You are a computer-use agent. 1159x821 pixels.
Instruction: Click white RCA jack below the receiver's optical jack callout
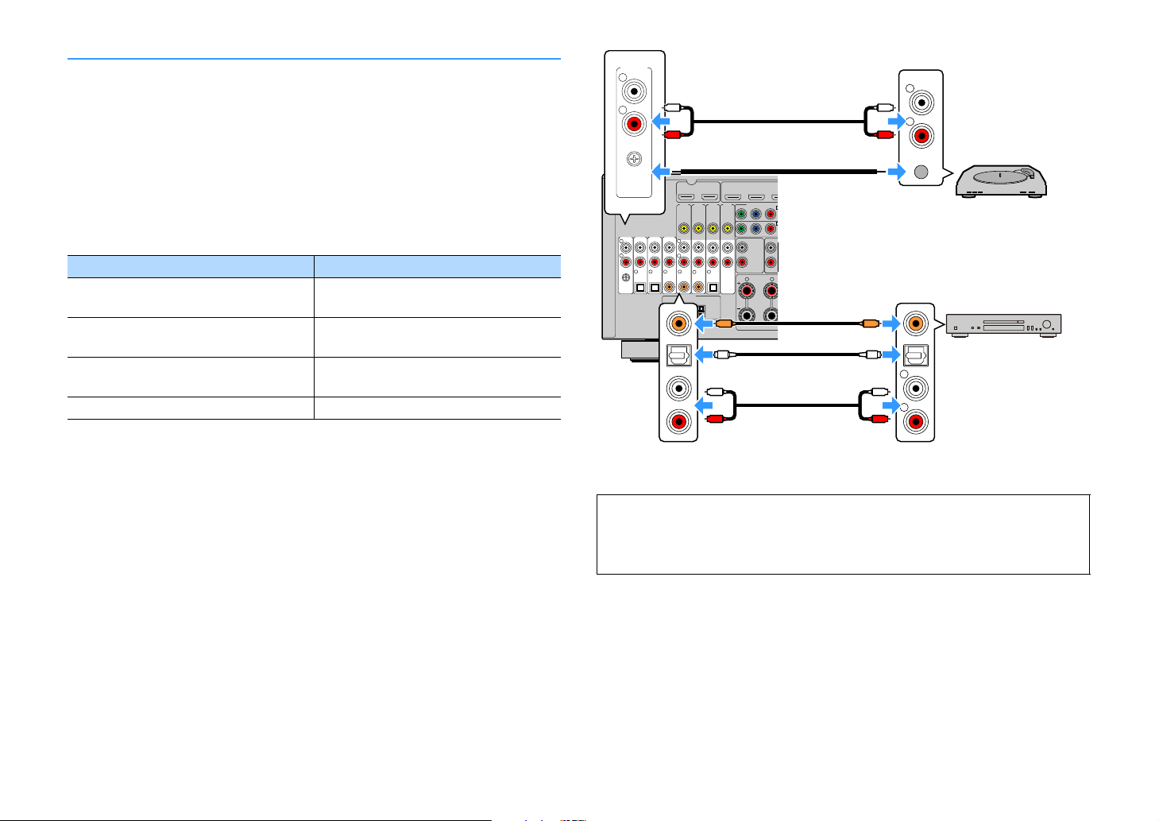pos(679,388)
